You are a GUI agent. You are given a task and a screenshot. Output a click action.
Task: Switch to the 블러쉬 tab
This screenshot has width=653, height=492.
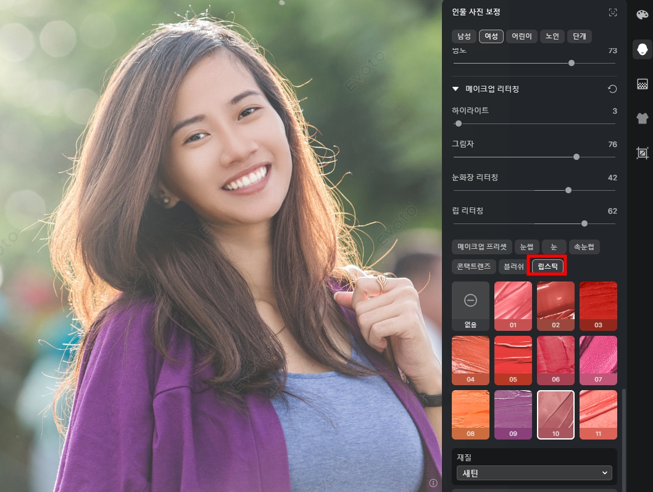click(514, 266)
